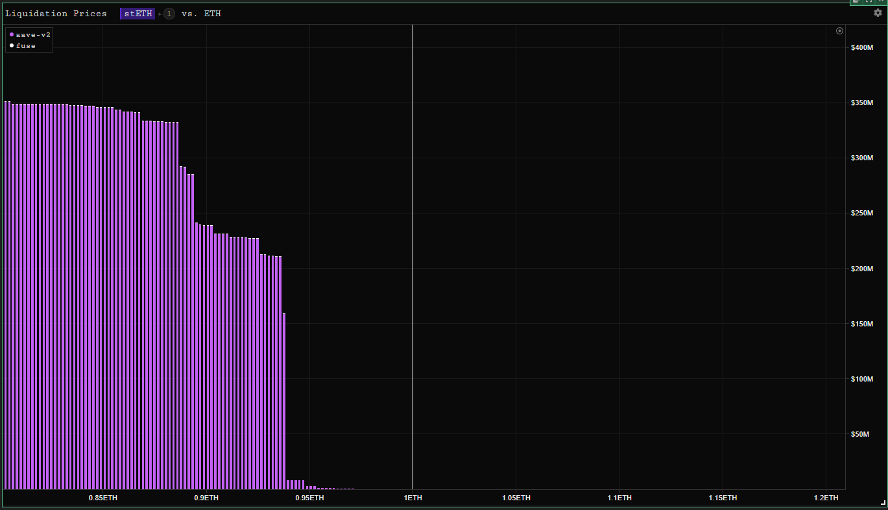Click the chart reset target icon
888x510 pixels.
click(x=840, y=30)
